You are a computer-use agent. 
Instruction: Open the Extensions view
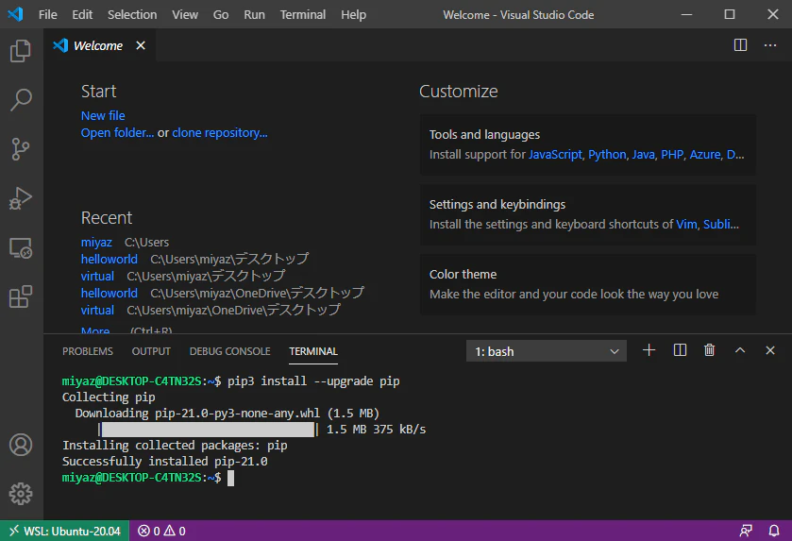(x=21, y=296)
